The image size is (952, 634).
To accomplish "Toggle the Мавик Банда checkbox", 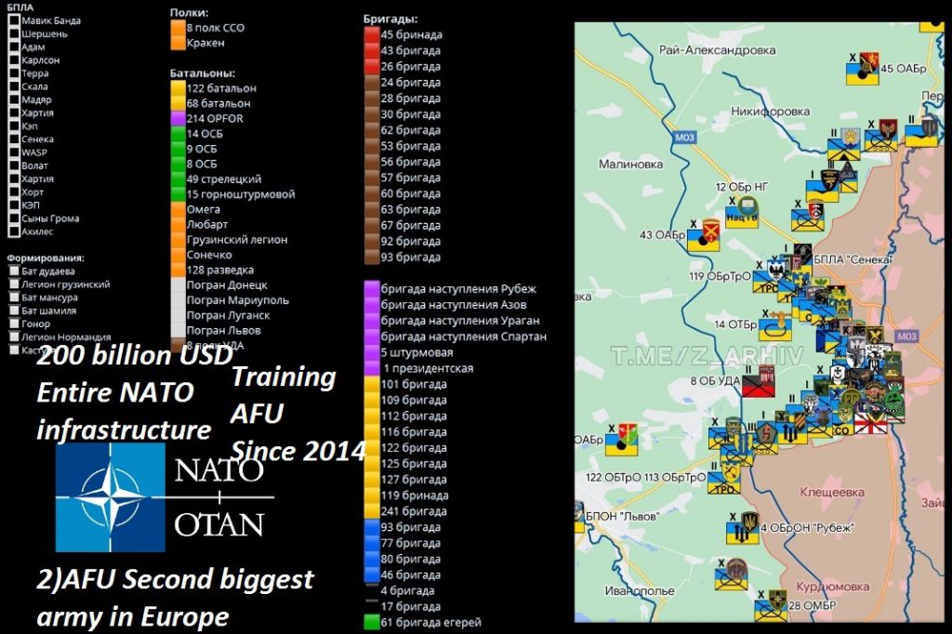I will pyautogui.click(x=14, y=20).
